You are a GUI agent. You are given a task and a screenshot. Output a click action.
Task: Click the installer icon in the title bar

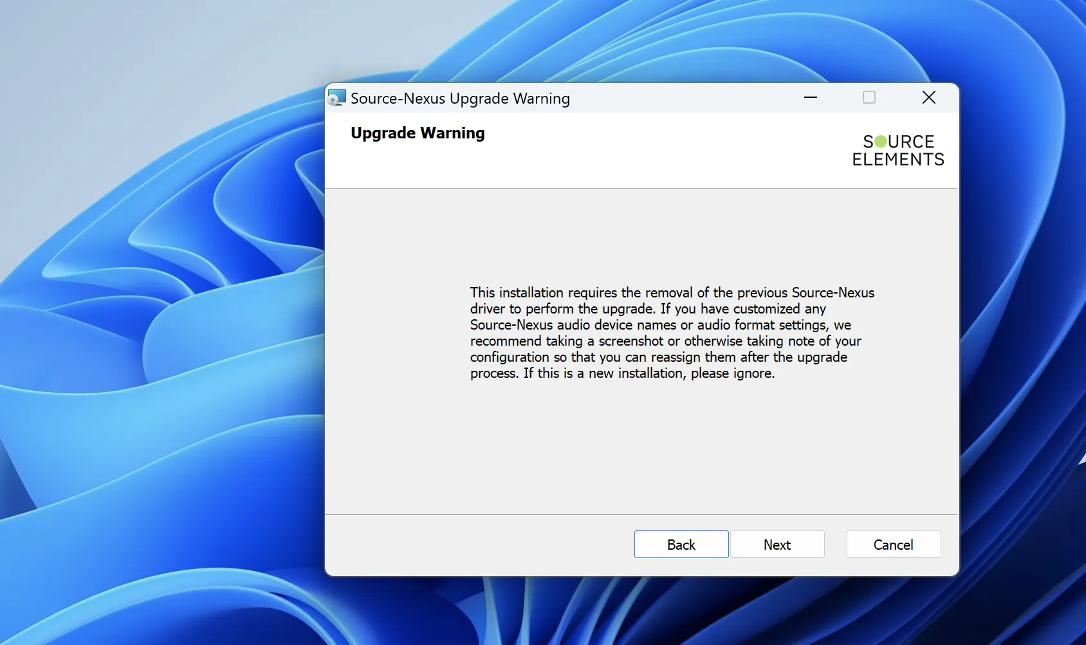coord(337,98)
